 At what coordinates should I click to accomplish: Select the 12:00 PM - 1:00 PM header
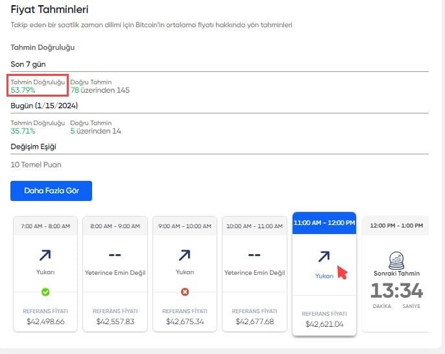coord(395,226)
